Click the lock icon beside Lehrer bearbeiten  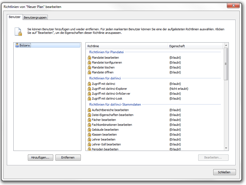(89, 139)
